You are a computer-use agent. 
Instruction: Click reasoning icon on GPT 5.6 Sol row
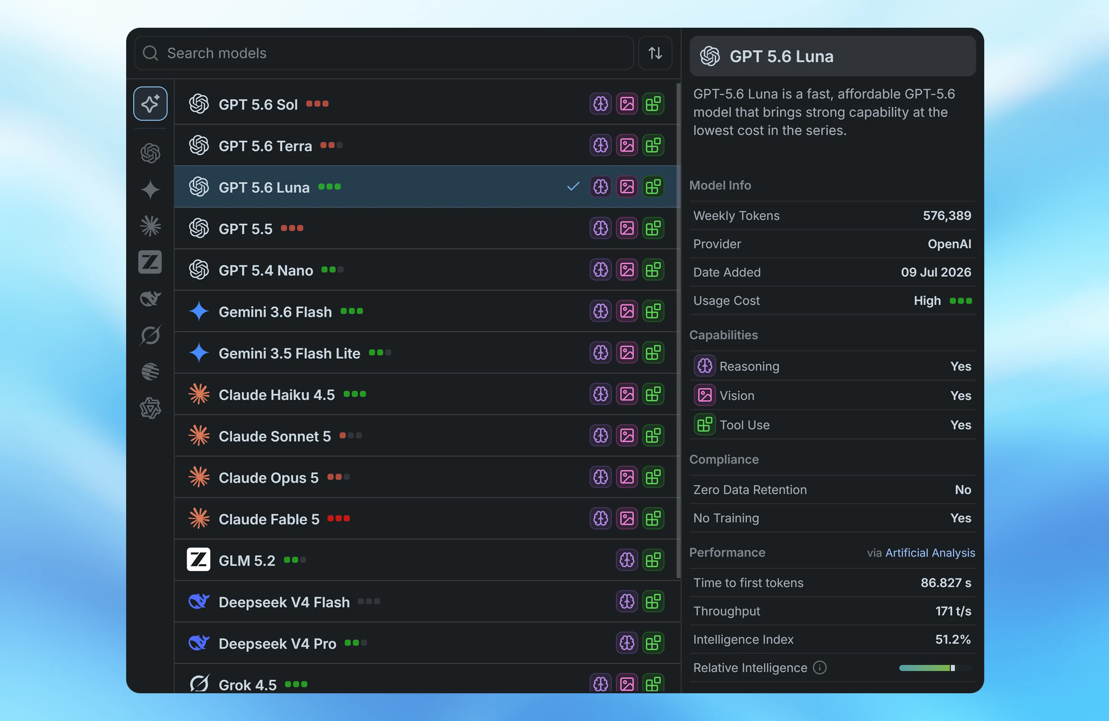pyautogui.click(x=601, y=103)
